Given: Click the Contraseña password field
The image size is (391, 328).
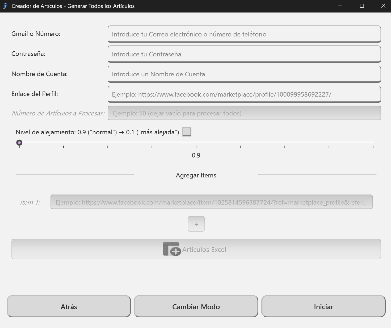Looking at the screenshot, I should (x=244, y=54).
